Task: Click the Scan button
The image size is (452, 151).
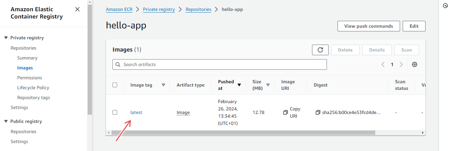Action: pos(407,50)
